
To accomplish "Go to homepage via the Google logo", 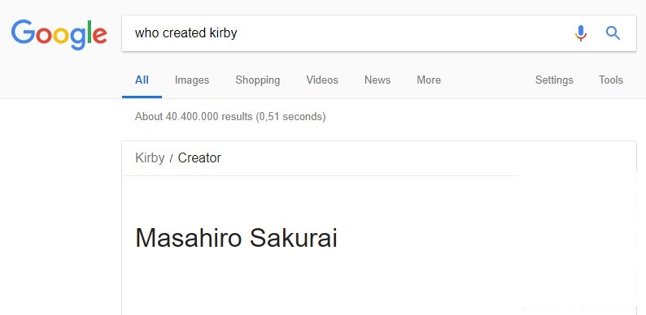I will click(59, 35).
